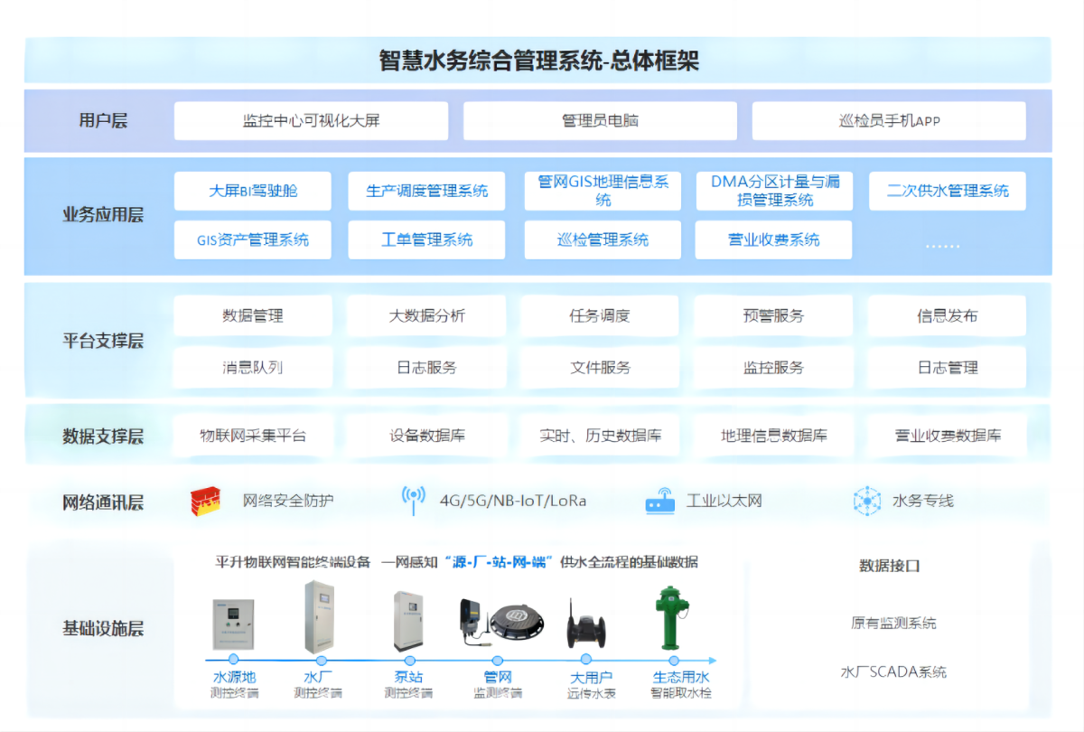
Task: Click the 智慧水务综合管理系统-总体框架 title
Action: tap(539, 61)
